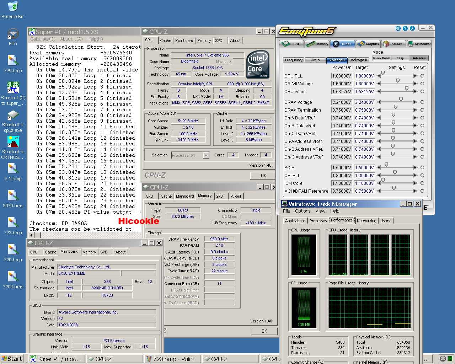
Task: Select the QPI PLL reset radio button
Action: (x=422, y=175)
